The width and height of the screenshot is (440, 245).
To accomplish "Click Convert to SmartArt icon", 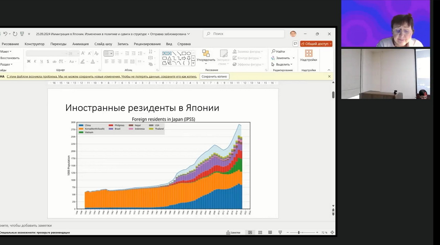I will pos(151,65).
